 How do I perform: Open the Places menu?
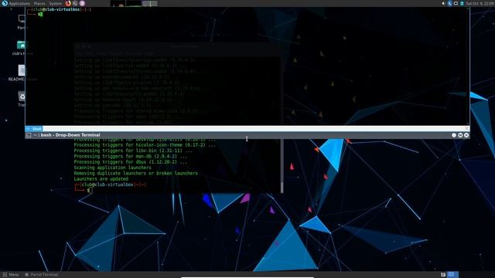[x=39, y=3]
